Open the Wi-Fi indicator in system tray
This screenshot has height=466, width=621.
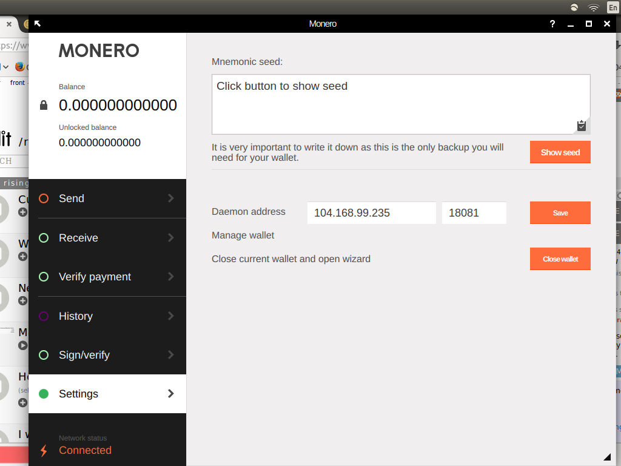pos(593,7)
